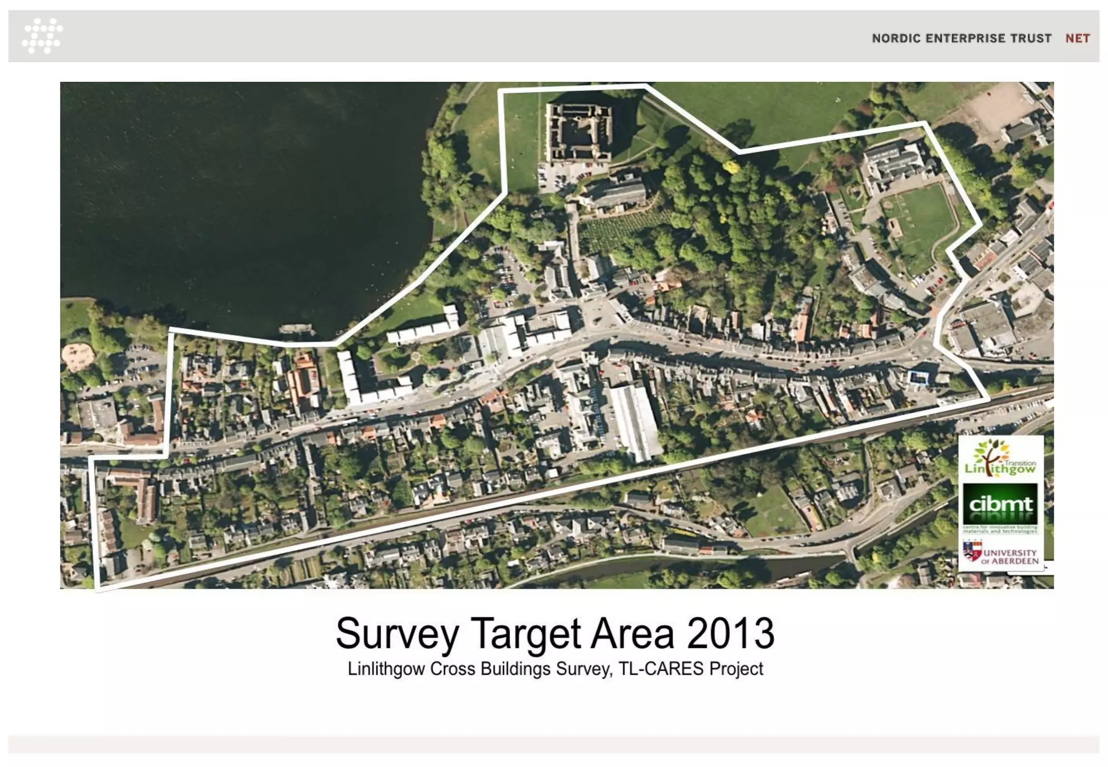1108x767 pixels.
Task: Click the grey footer bar
Action: tap(553, 744)
